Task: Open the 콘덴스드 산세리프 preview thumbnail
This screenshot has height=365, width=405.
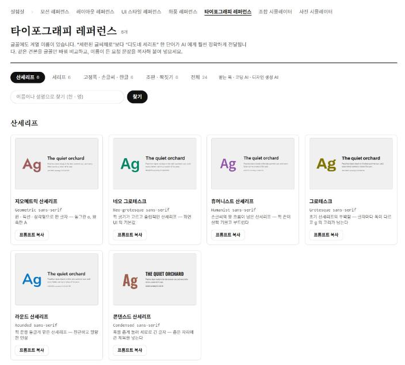Action: (154, 279)
